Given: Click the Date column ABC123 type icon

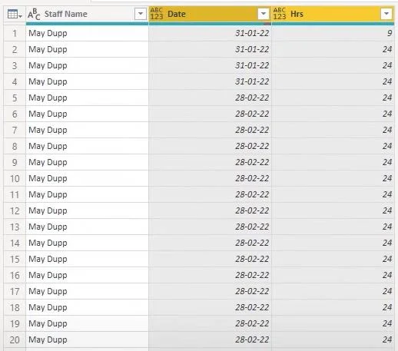Looking at the screenshot, I should click(157, 14).
